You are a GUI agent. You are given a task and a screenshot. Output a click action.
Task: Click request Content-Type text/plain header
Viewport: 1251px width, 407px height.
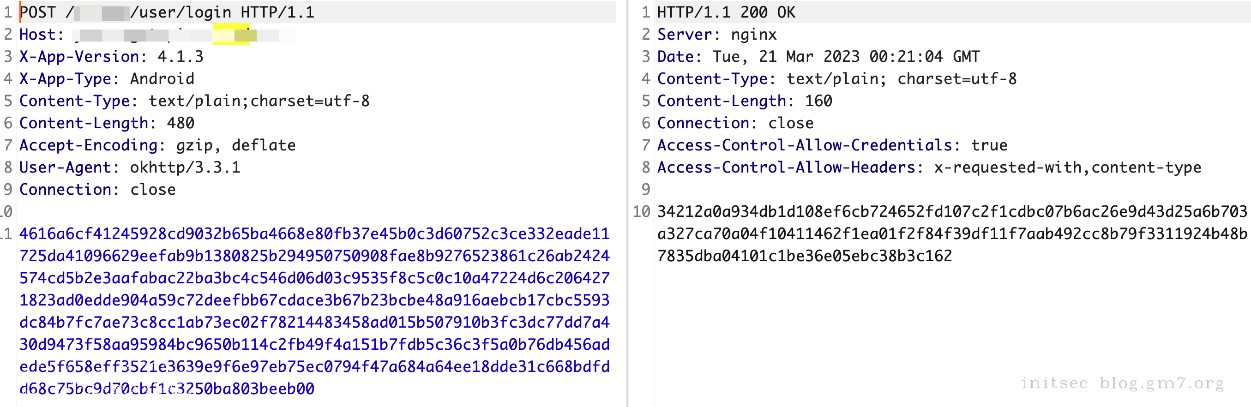coord(195,101)
